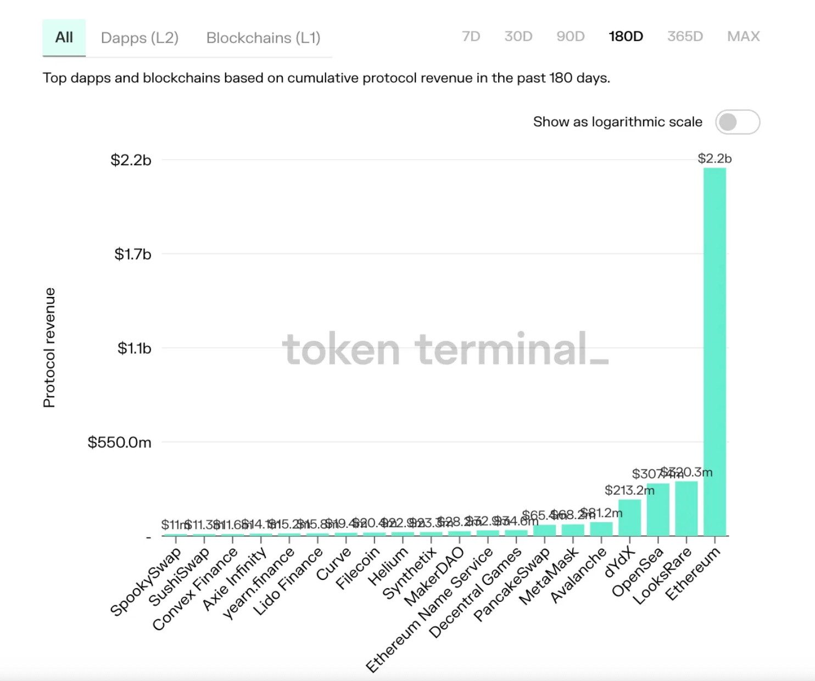
Task: Click the dYdX axis label
Action: click(x=619, y=562)
